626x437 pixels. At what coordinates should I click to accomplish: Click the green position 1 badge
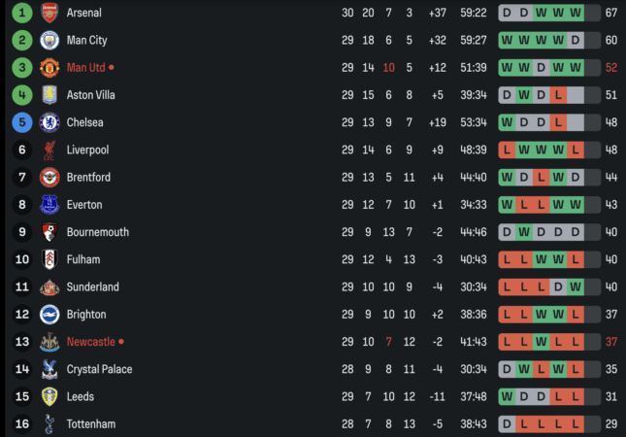click(x=22, y=14)
